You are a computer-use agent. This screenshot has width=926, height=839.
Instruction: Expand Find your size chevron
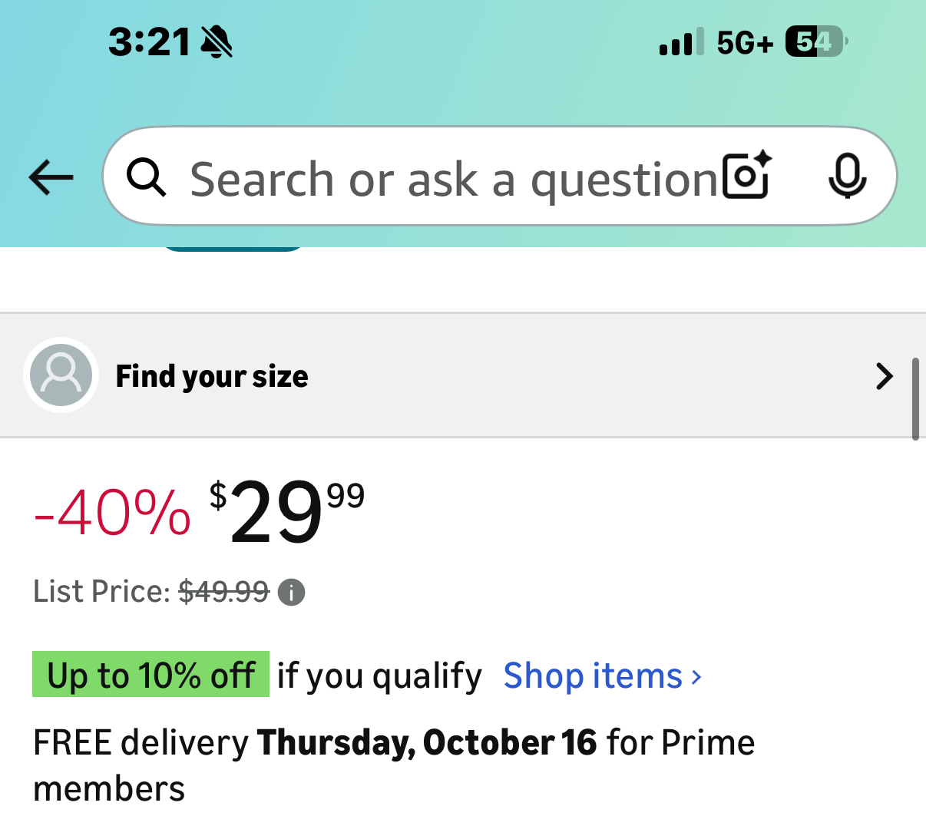tap(884, 376)
